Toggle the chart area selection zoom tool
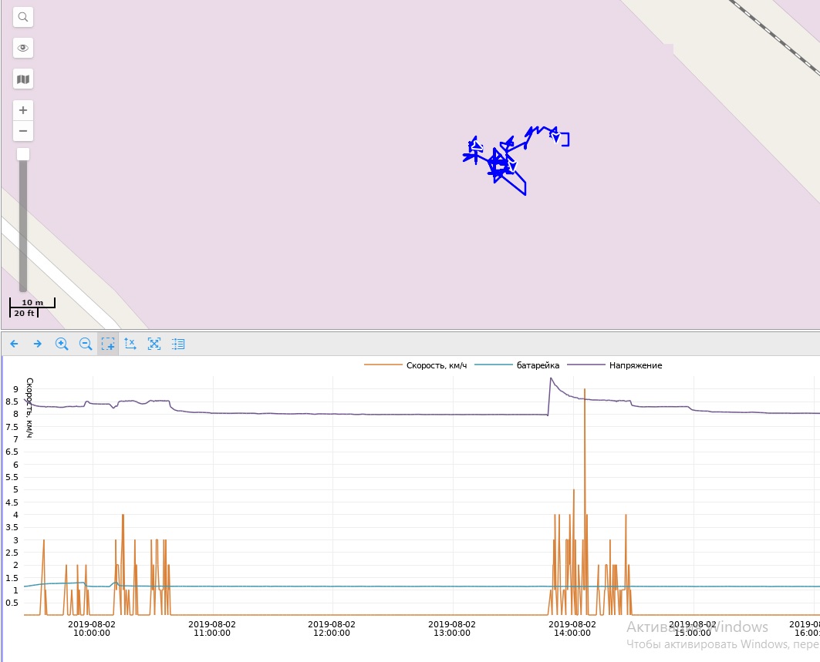 [x=108, y=344]
